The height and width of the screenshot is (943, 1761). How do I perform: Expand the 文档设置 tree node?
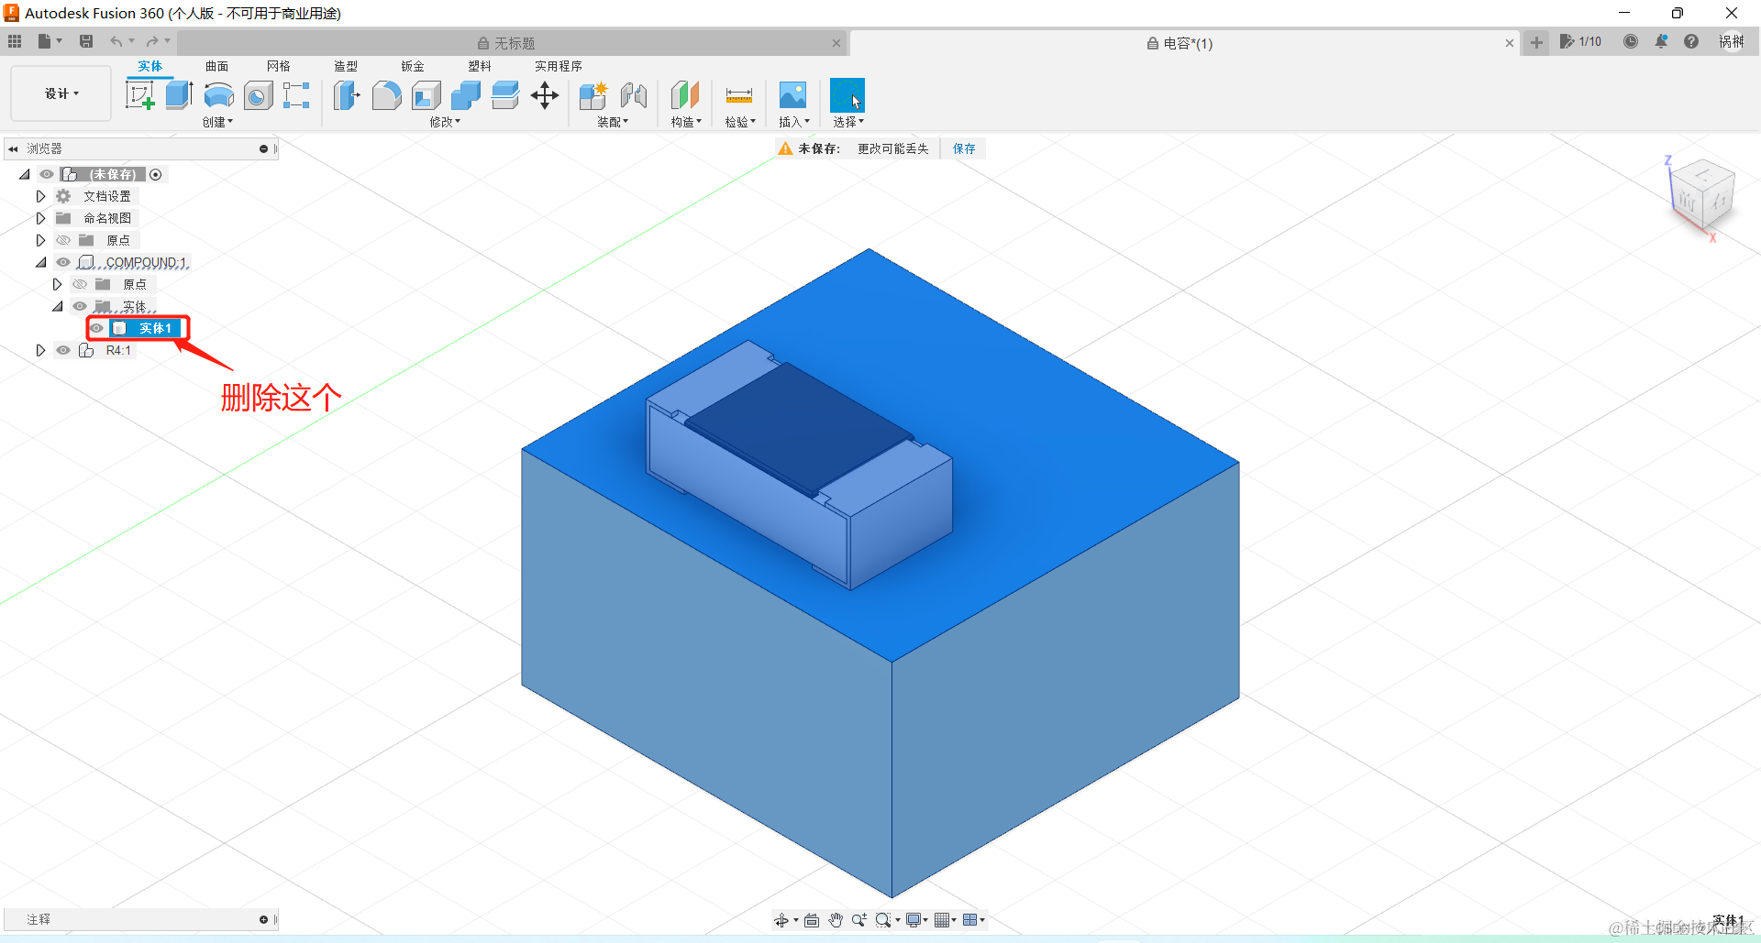pyautogui.click(x=40, y=196)
